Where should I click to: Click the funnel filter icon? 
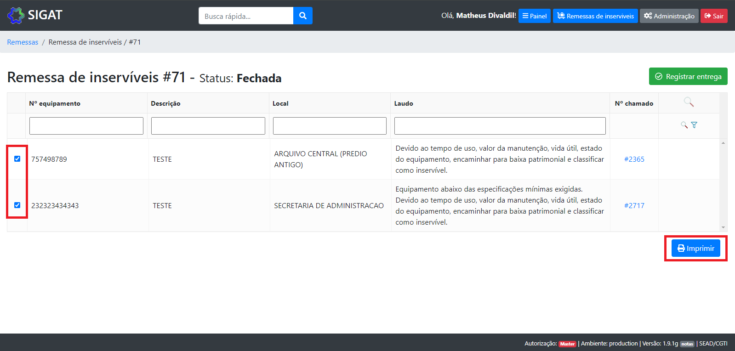tap(694, 125)
